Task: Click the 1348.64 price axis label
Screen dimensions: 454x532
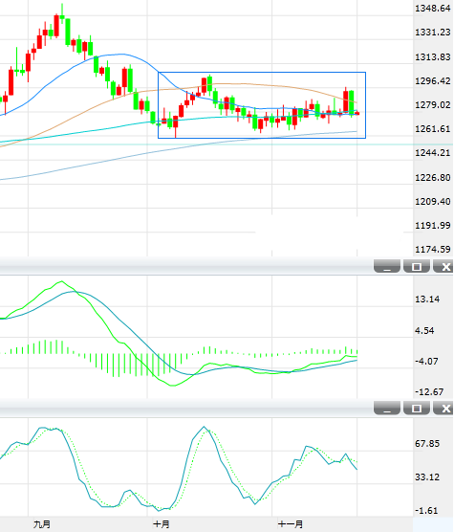Action: 433,9
